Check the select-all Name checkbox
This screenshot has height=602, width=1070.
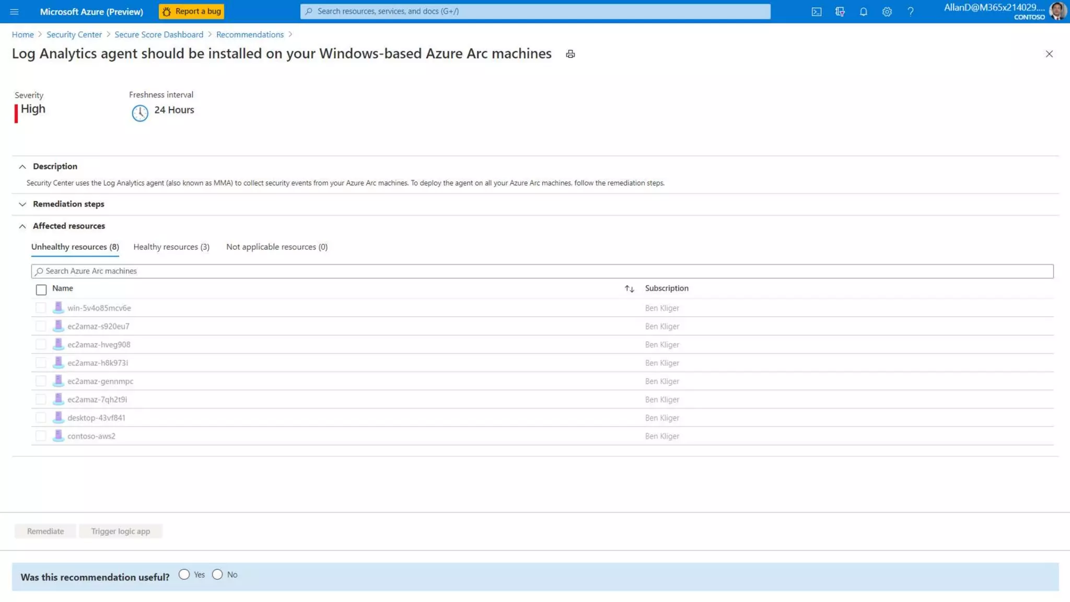(x=41, y=289)
